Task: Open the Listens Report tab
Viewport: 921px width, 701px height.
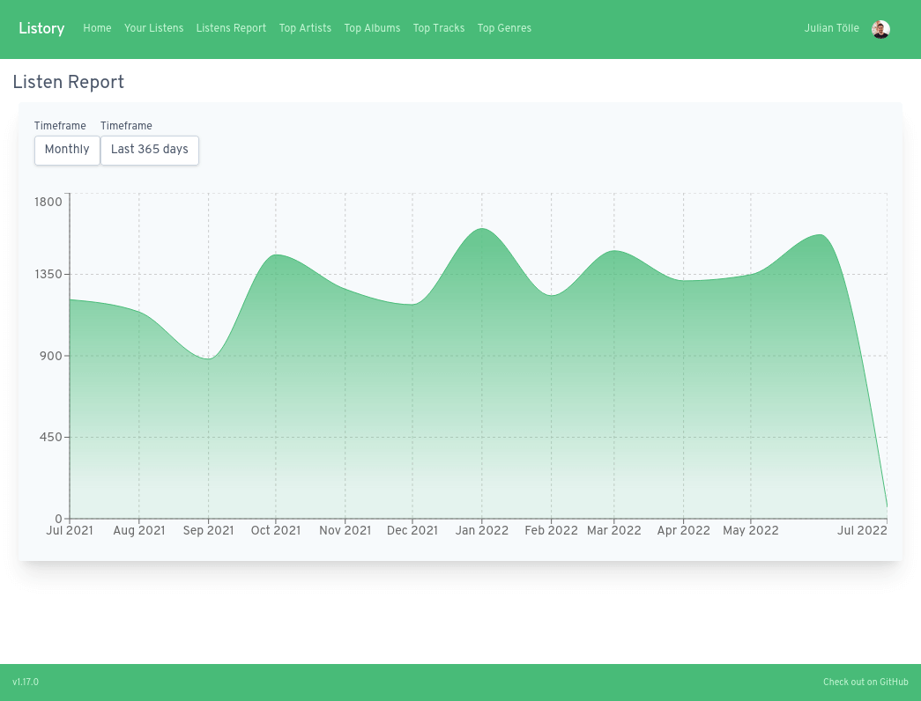Action: pos(231,28)
